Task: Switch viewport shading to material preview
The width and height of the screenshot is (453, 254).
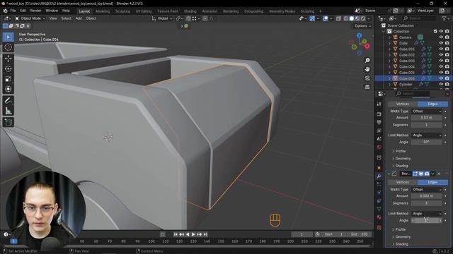Action: (x=357, y=18)
